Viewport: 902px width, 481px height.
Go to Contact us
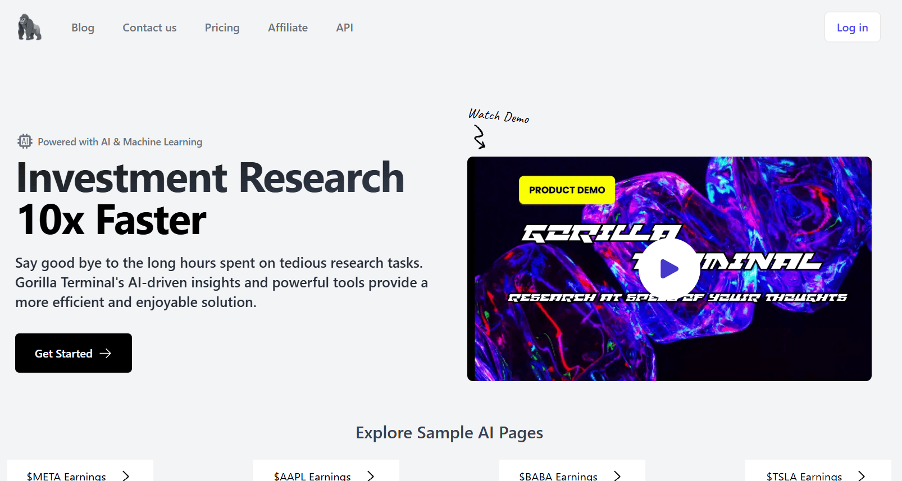point(149,28)
